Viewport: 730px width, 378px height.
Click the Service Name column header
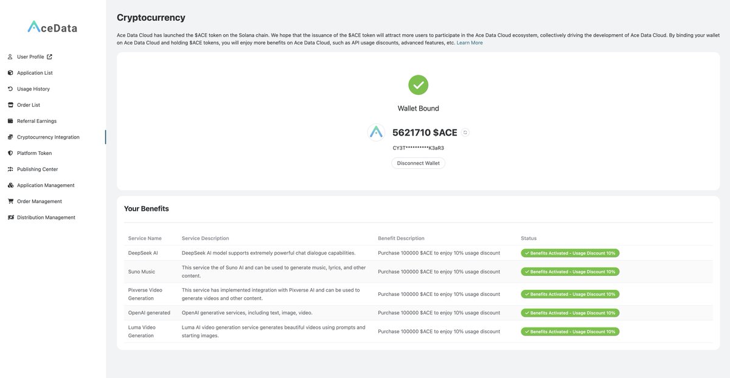tap(145, 238)
